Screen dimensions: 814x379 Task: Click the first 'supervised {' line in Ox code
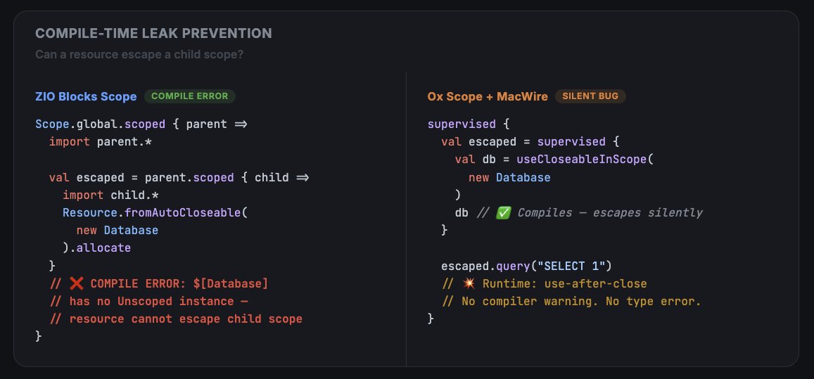(469, 124)
